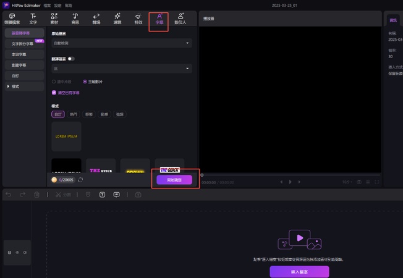Open the Audio (音訊) tab
The height and width of the screenshot is (278, 403).
(x=75, y=19)
